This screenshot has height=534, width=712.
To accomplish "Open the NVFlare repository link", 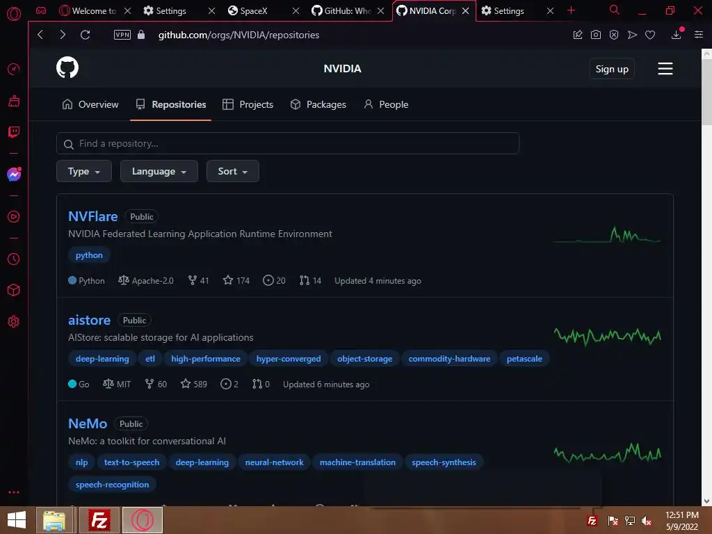I will click(x=93, y=217).
